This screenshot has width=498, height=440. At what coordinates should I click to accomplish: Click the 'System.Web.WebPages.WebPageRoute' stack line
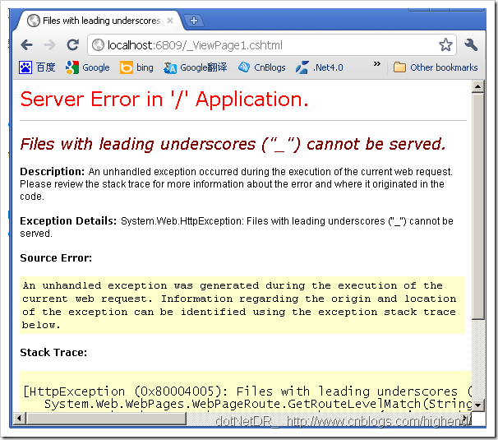point(258,404)
